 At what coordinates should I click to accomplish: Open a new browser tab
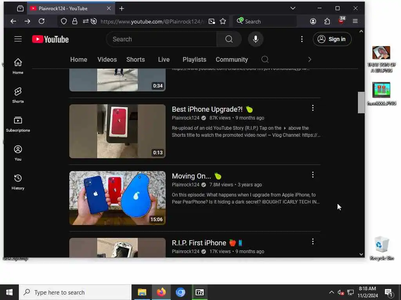coord(122,9)
